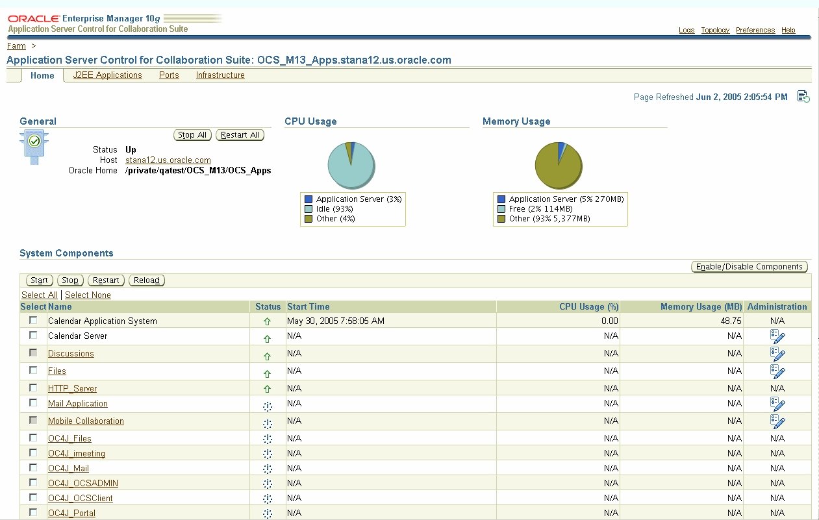Click HTTP_Server up status arrow
This screenshot has height=520, width=819.
click(x=267, y=390)
